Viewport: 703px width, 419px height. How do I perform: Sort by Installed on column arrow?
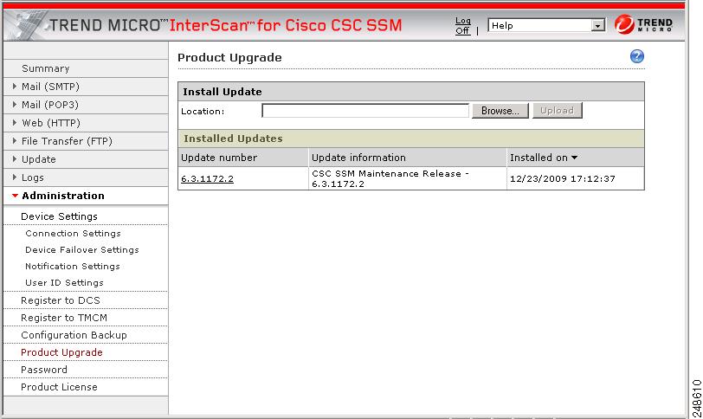574,158
